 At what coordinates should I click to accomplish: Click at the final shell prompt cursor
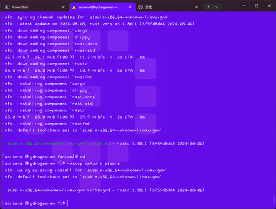pyautogui.click(x=68, y=203)
